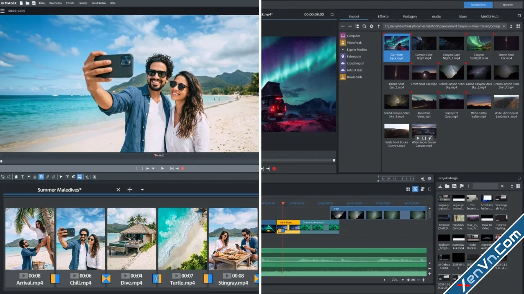Open folder icon in the Projektablage toolbar
The width and height of the screenshot is (524, 294).
click(x=447, y=186)
